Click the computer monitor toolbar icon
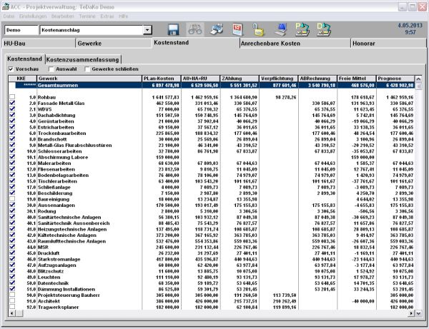This screenshot has width=429, height=329. click(x=281, y=30)
